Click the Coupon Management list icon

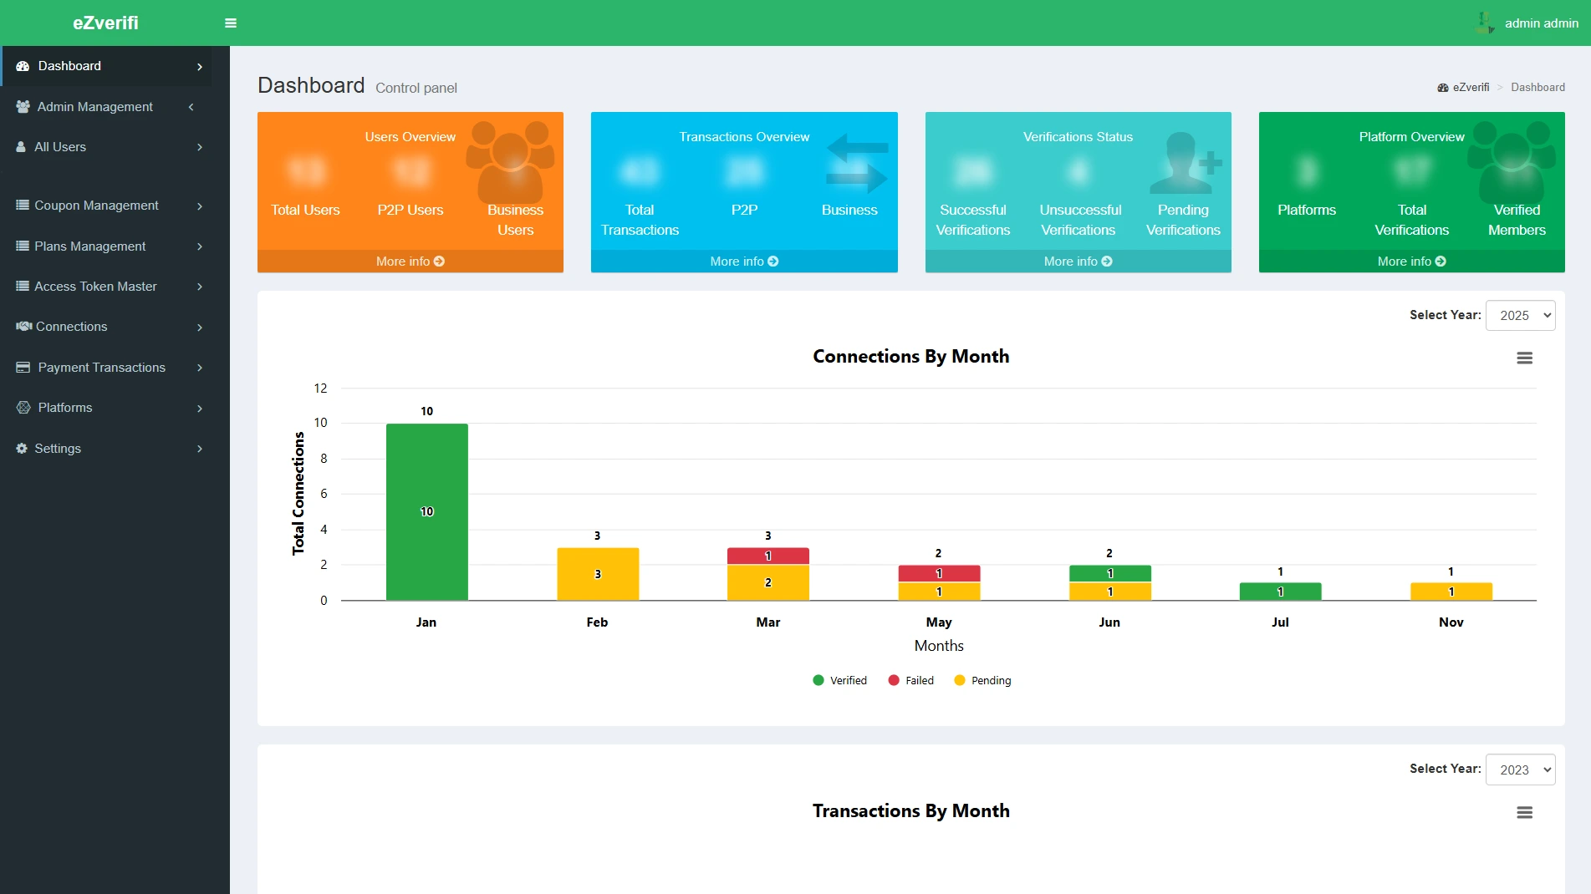click(x=23, y=206)
